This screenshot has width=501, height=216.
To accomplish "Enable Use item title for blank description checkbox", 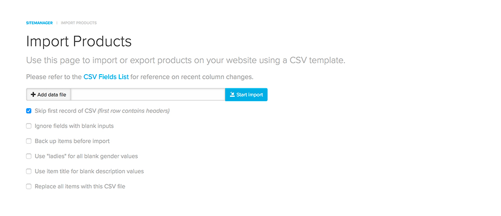I will [x=29, y=171].
